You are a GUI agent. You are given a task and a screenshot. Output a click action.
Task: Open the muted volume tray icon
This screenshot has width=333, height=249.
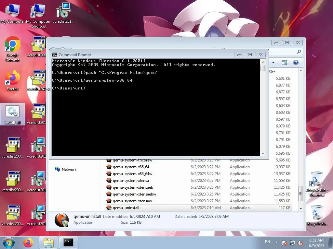pos(300,243)
